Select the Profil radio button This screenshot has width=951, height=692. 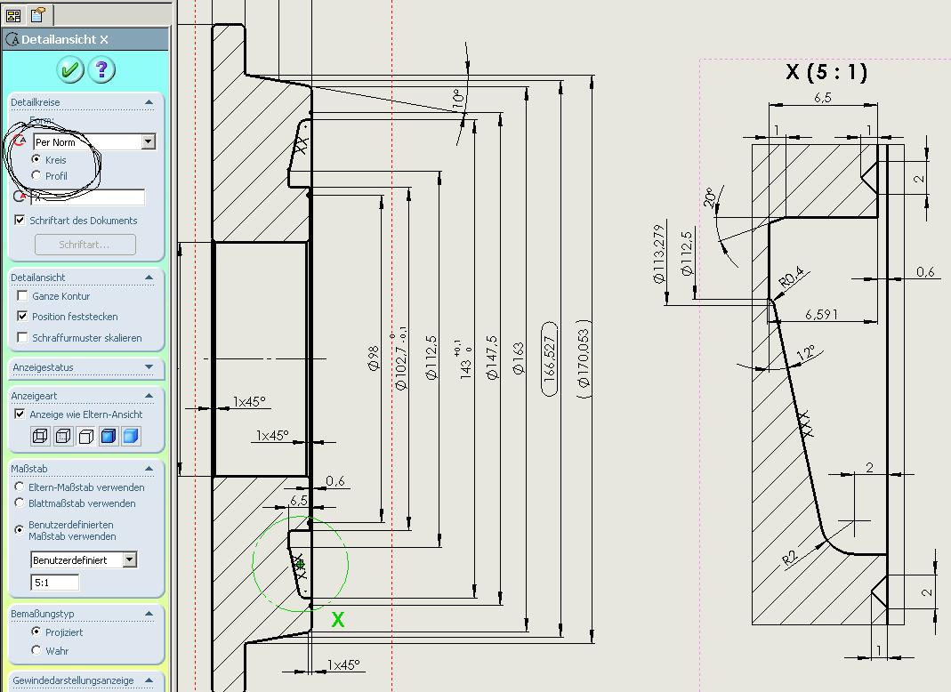pyautogui.click(x=36, y=175)
